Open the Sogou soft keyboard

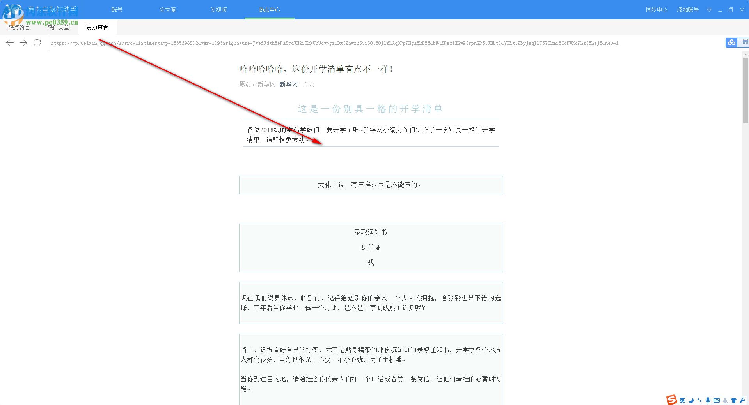(x=717, y=400)
